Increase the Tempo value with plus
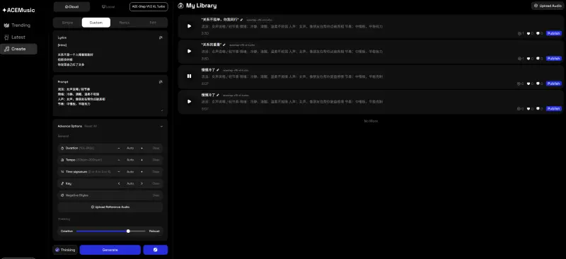This screenshot has height=259, width=566. 141,160
